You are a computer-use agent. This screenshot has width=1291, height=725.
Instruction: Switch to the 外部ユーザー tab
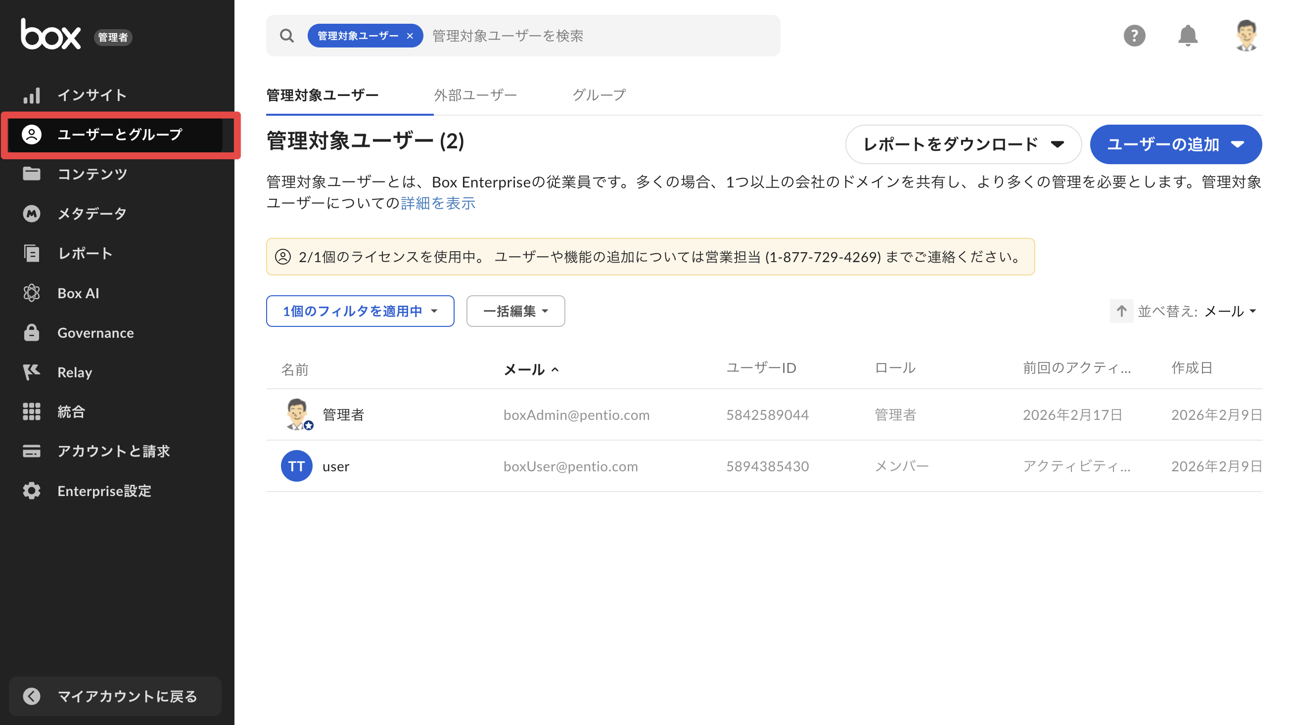[475, 95]
